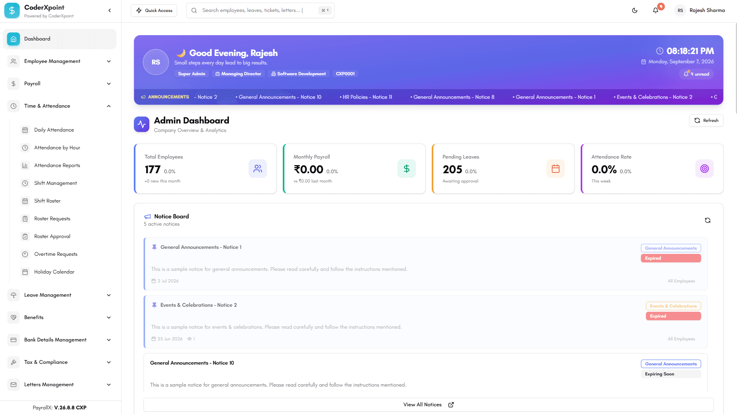737x414 pixels.
Task: Expand Leave Management menu
Action: 109,295
